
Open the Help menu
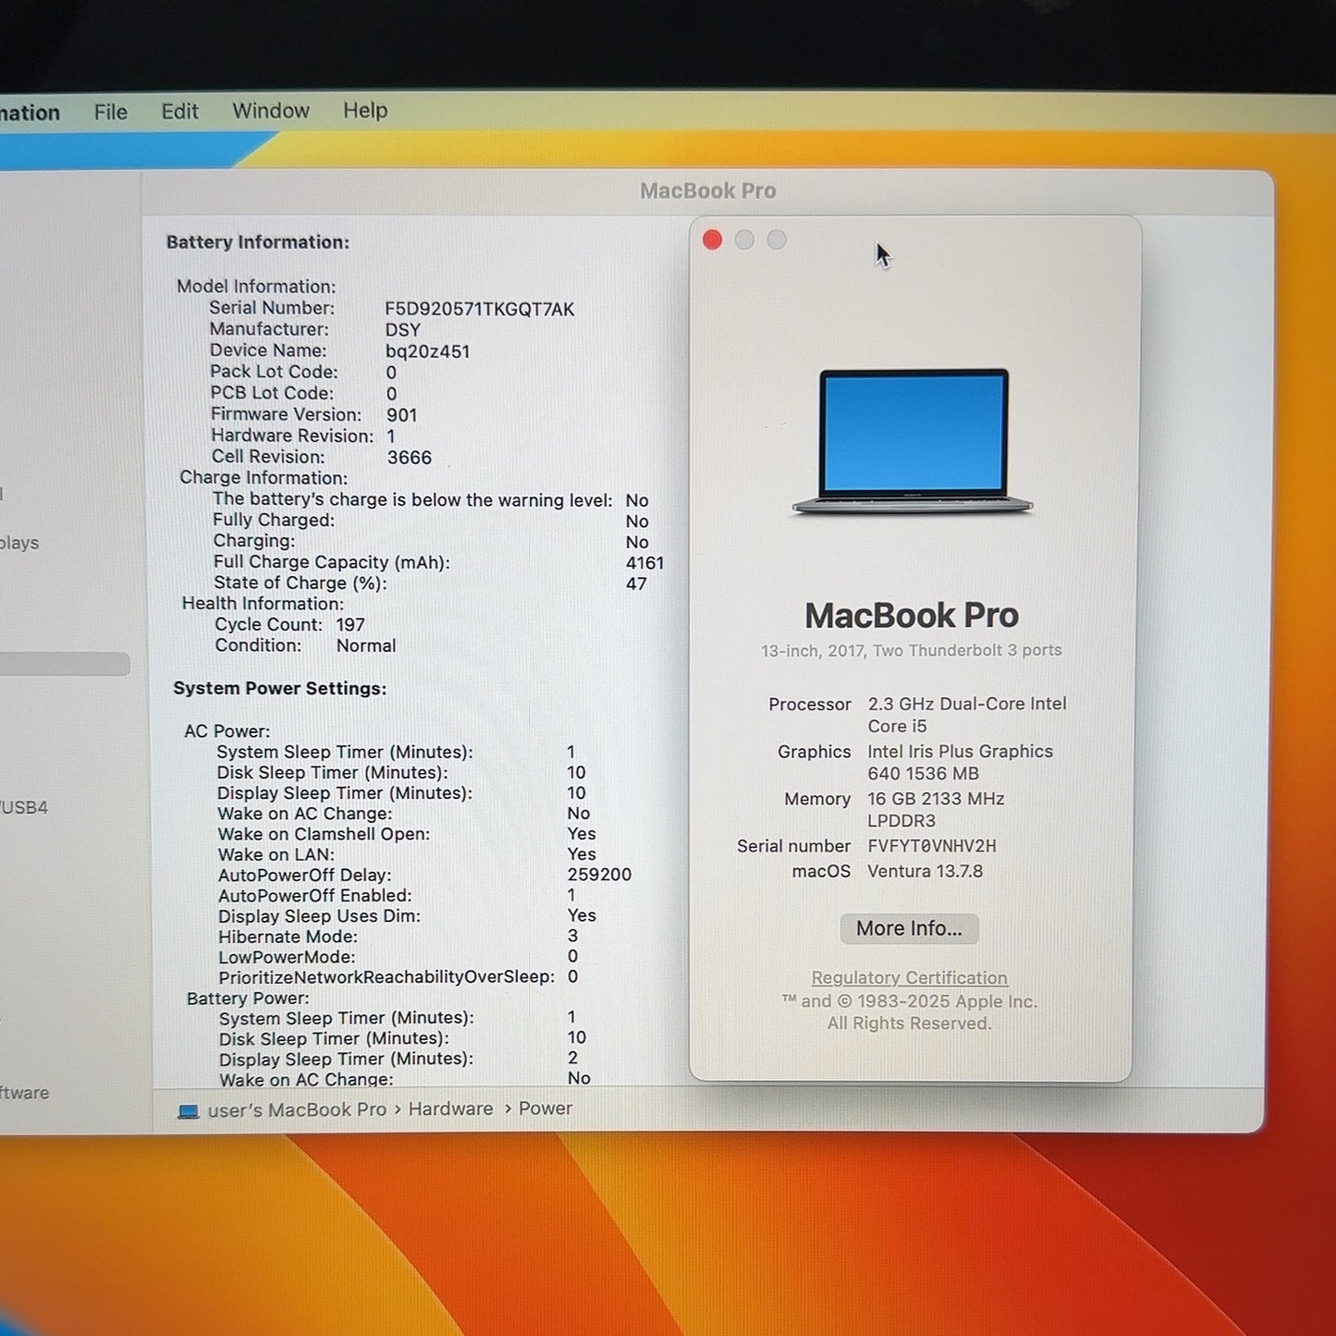tap(365, 110)
